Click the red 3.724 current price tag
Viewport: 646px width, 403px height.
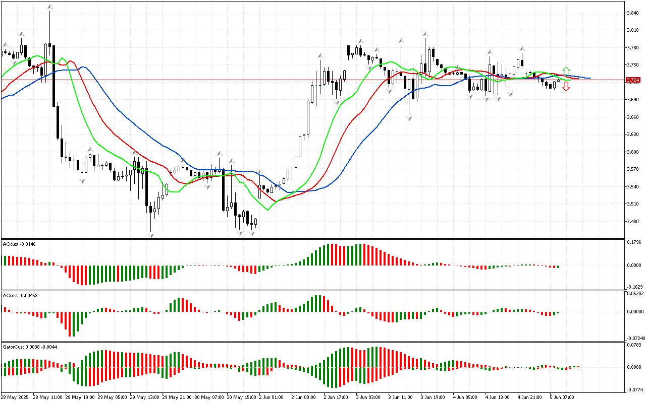[x=633, y=80]
